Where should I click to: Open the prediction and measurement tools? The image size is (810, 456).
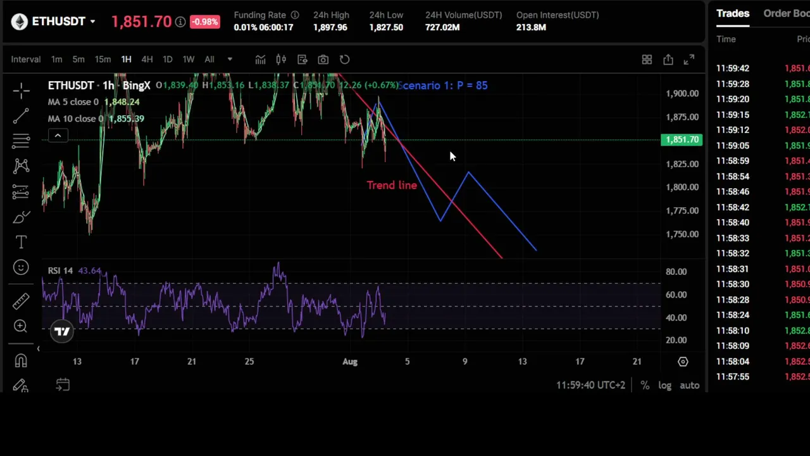[x=21, y=192]
